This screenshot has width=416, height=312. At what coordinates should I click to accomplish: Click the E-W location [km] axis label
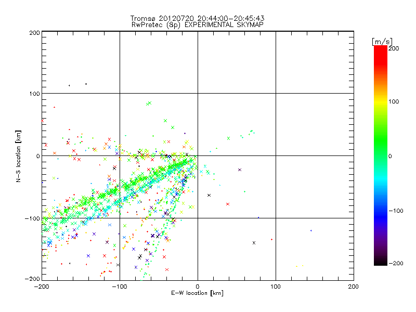197,294
